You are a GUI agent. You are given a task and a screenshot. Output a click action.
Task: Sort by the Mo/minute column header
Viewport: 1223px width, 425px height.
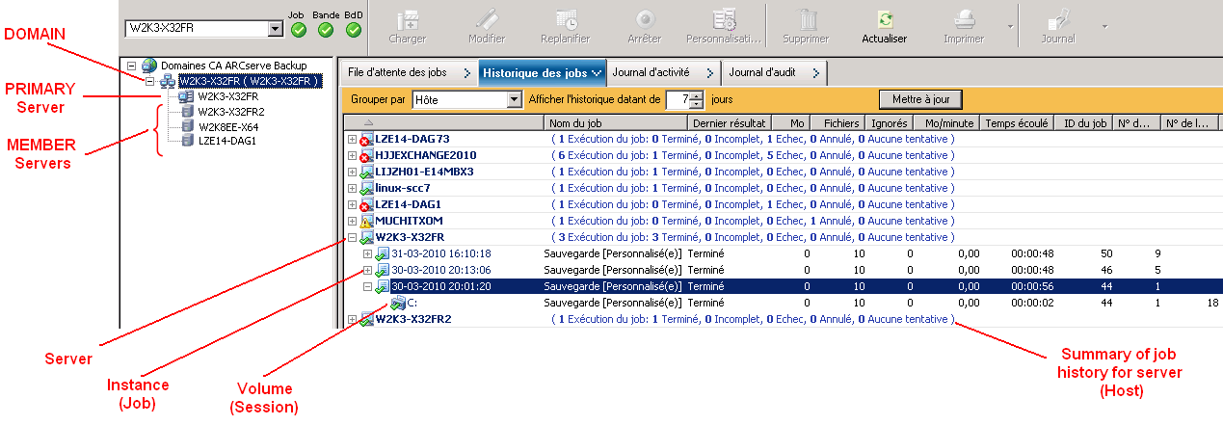[947, 123]
